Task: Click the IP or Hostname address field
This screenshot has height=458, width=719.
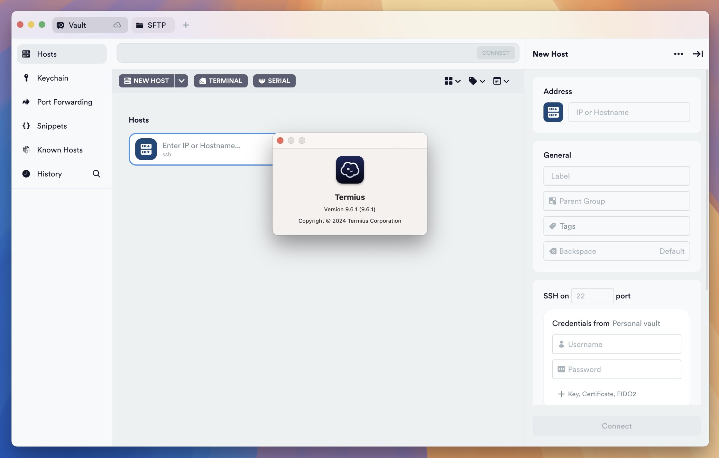Action: click(x=629, y=112)
